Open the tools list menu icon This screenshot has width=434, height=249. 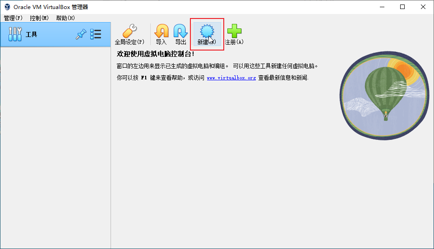(96, 34)
